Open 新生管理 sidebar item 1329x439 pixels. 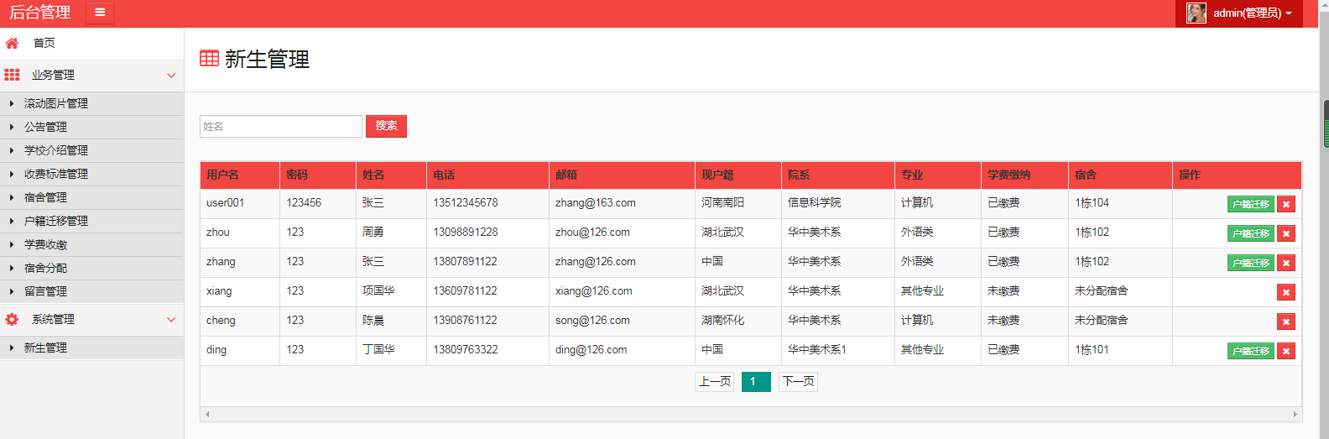tap(92, 348)
